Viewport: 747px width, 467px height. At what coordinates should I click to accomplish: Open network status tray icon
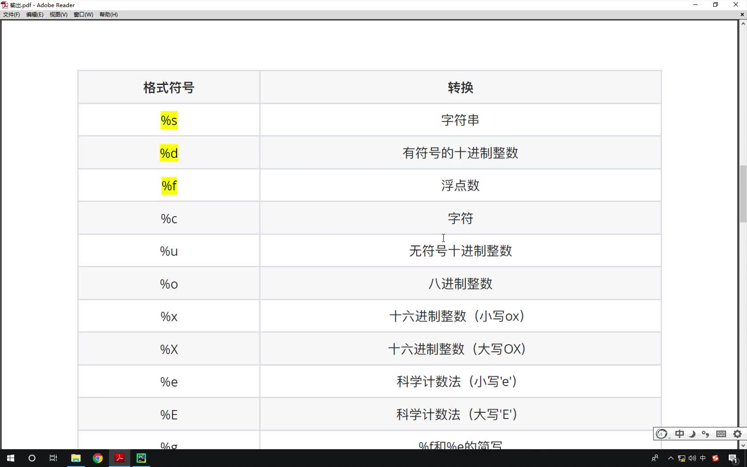(682, 458)
